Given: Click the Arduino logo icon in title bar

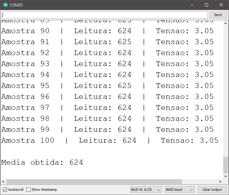Looking at the screenshot, I should [x=5, y=5].
